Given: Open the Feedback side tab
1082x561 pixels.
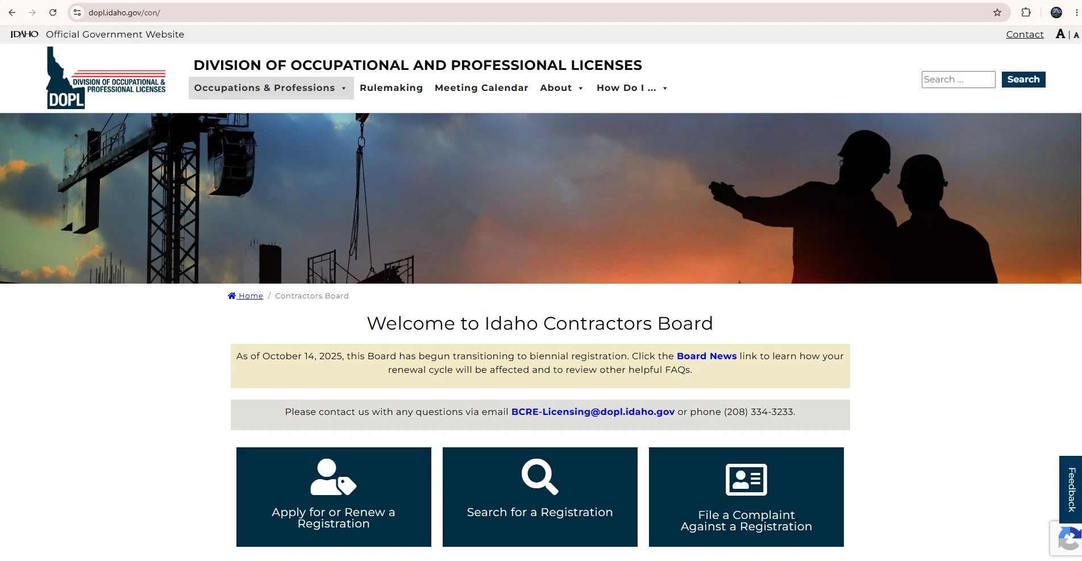Looking at the screenshot, I should 1071,489.
